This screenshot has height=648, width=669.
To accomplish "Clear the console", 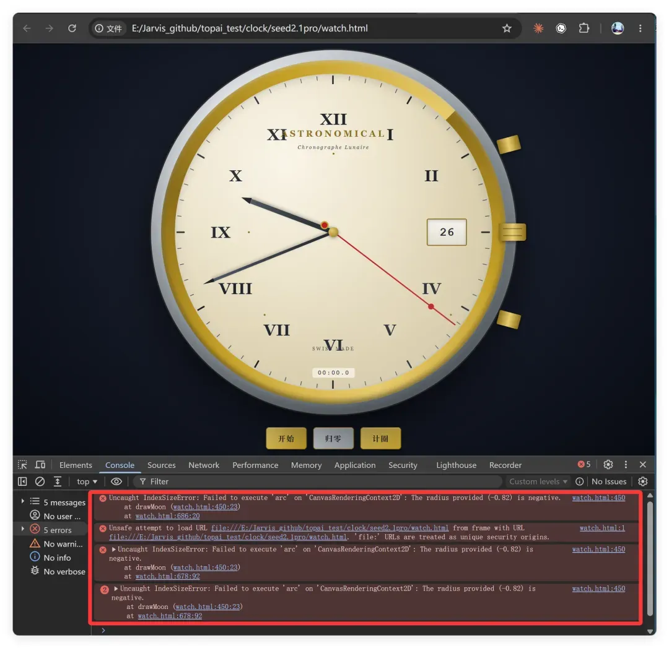I will pyautogui.click(x=40, y=482).
